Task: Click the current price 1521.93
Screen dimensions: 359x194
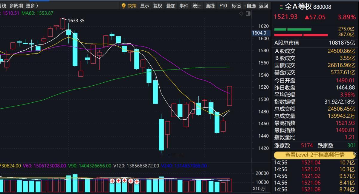Action: pyautogui.click(x=286, y=17)
